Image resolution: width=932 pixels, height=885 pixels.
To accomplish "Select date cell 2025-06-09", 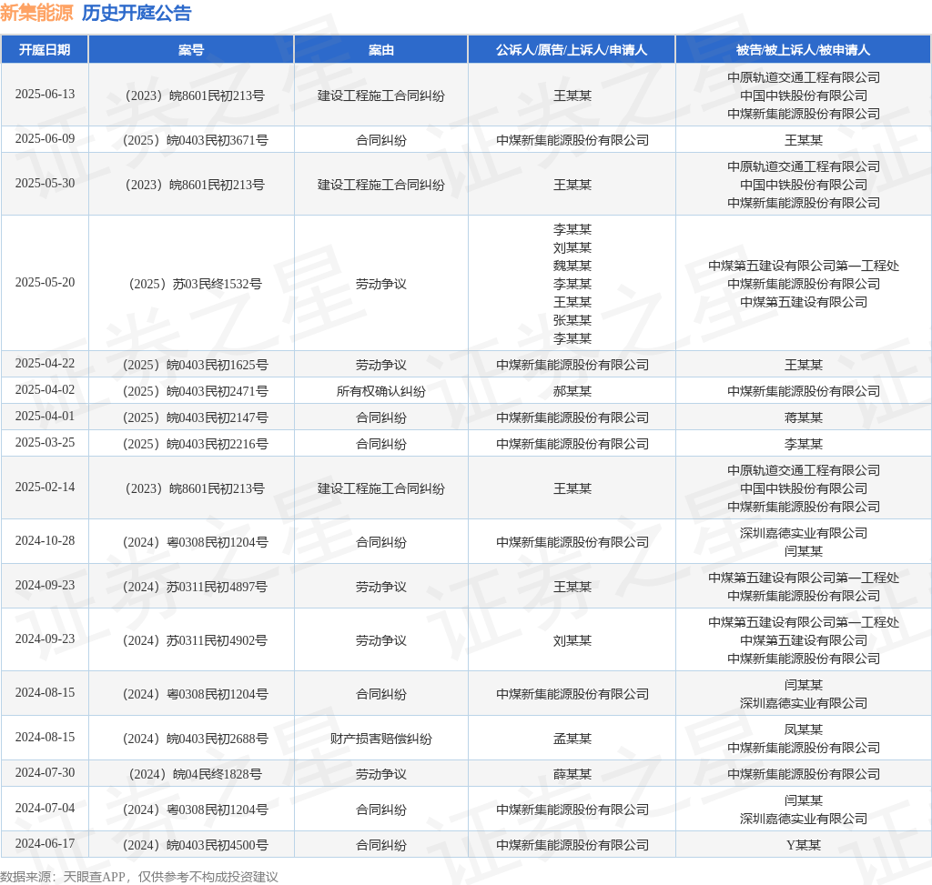I will pos(46,138).
